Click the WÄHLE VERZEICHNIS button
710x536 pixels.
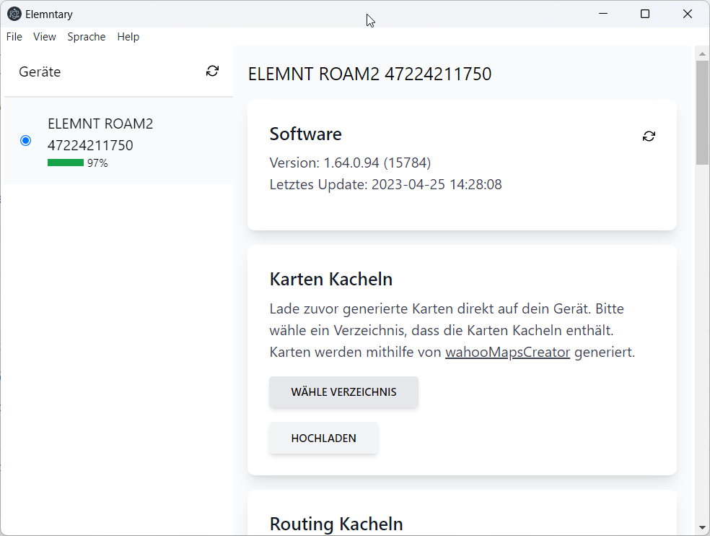[x=343, y=392]
